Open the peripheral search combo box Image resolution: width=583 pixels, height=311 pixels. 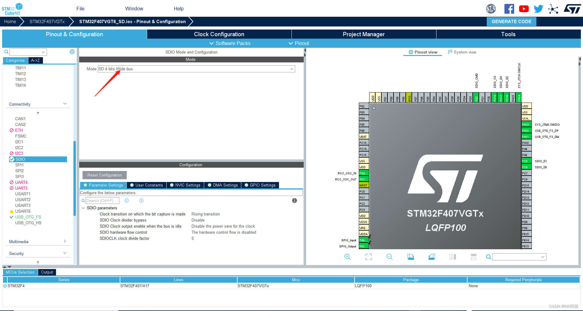(28, 52)
